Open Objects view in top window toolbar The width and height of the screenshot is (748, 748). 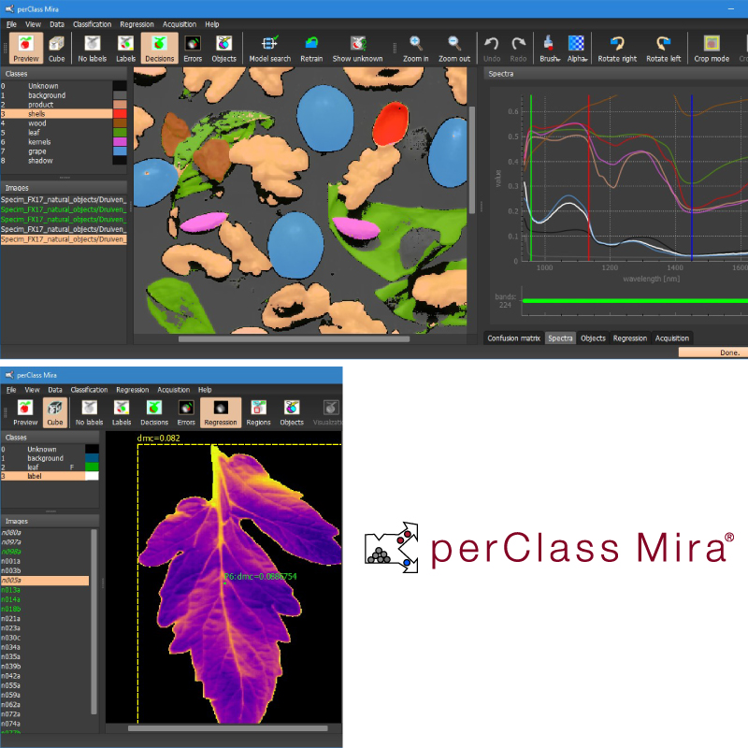[x=223, y=49]
